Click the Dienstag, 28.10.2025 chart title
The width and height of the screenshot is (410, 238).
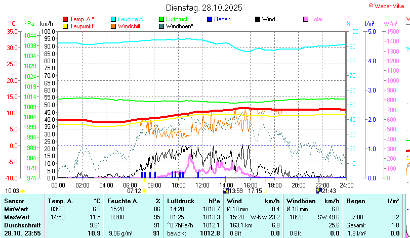click(204, 8)
